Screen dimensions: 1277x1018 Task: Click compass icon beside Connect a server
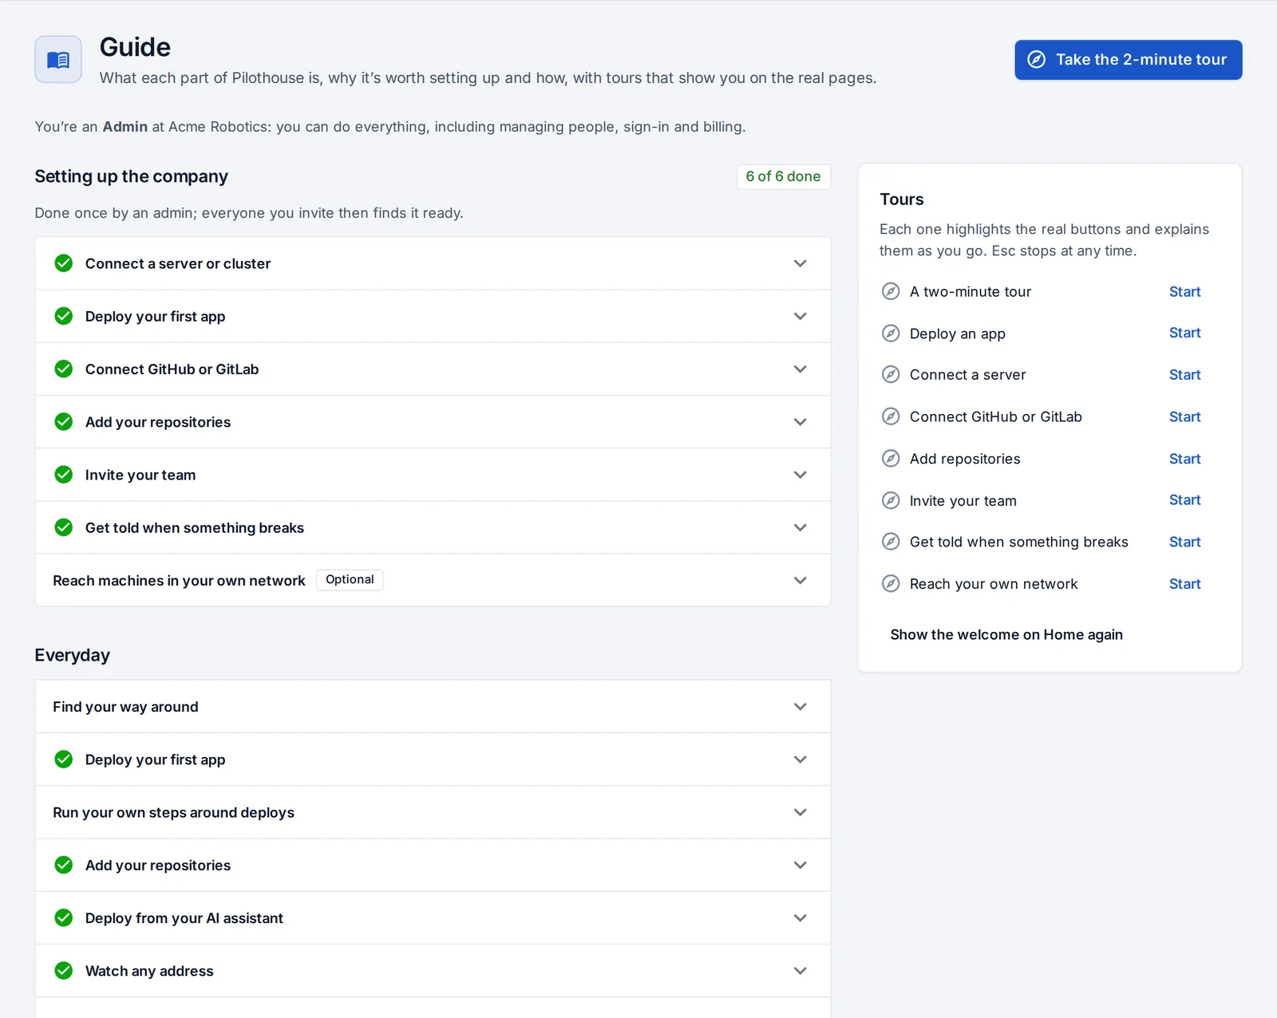(x=891, y=374)
